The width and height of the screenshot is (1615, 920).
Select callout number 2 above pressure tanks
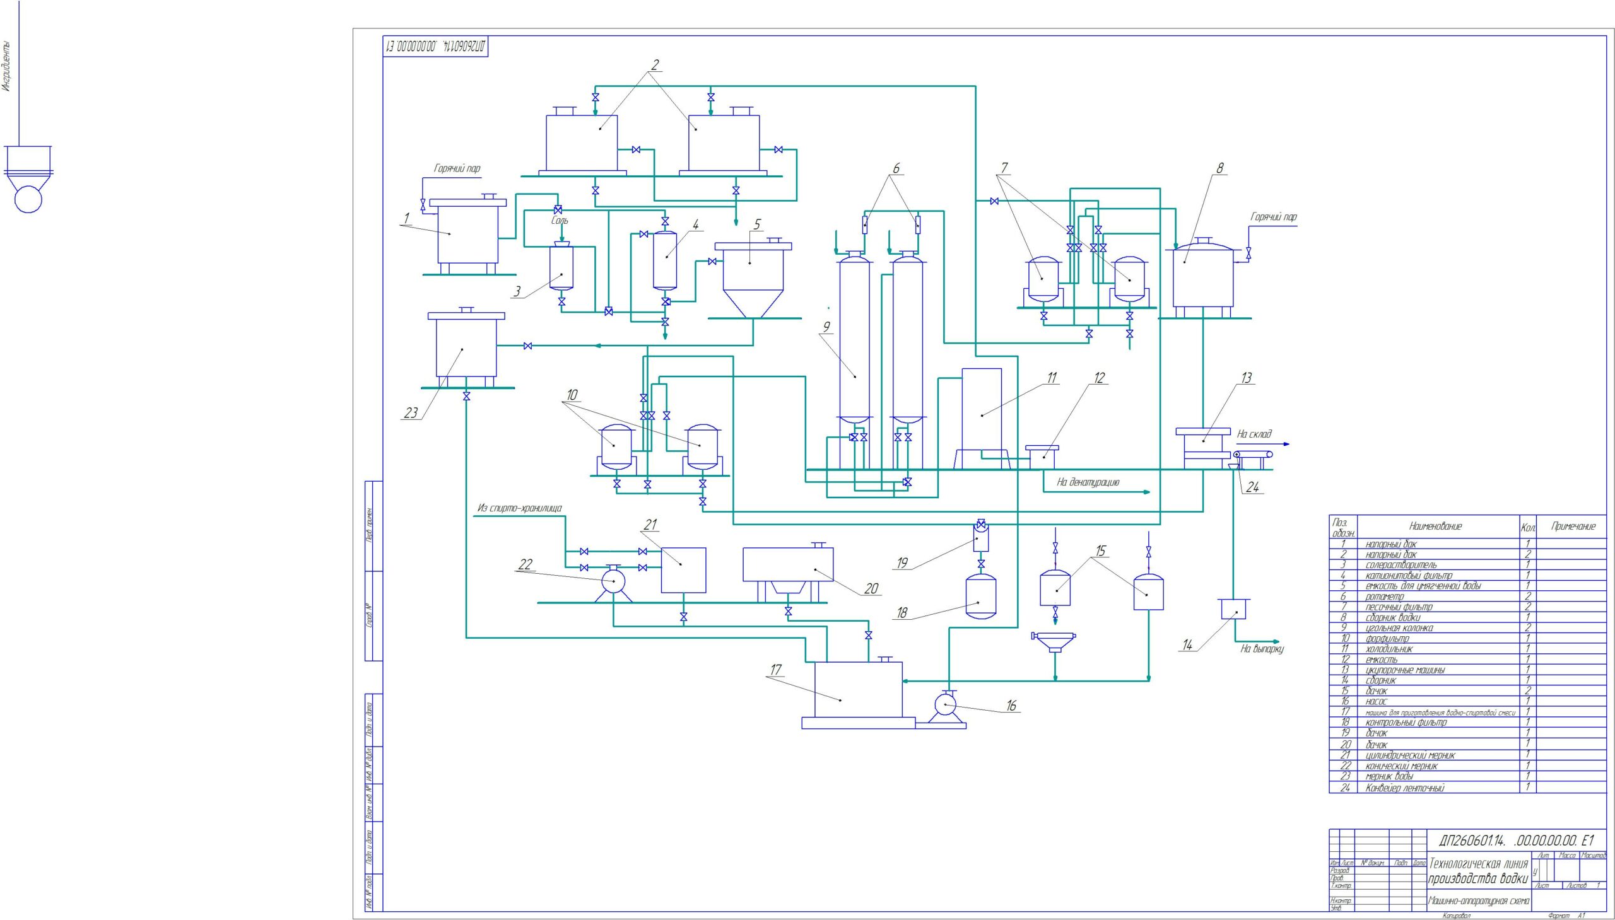click(655, 64)
